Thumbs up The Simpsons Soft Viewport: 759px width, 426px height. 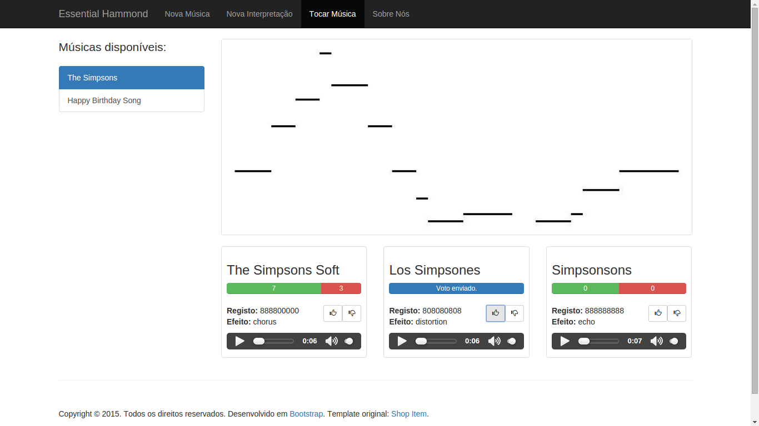pyautogui.click(x=333, y=313)
